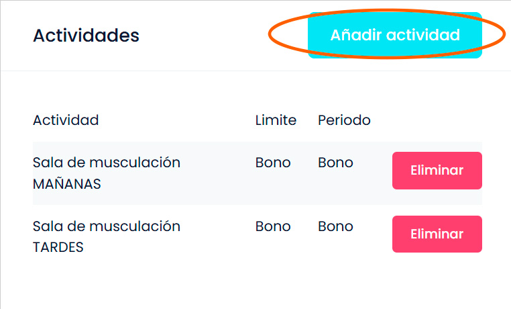
Task: Click Bono under Limite in TARDES row
Action: tap(273, 226)
